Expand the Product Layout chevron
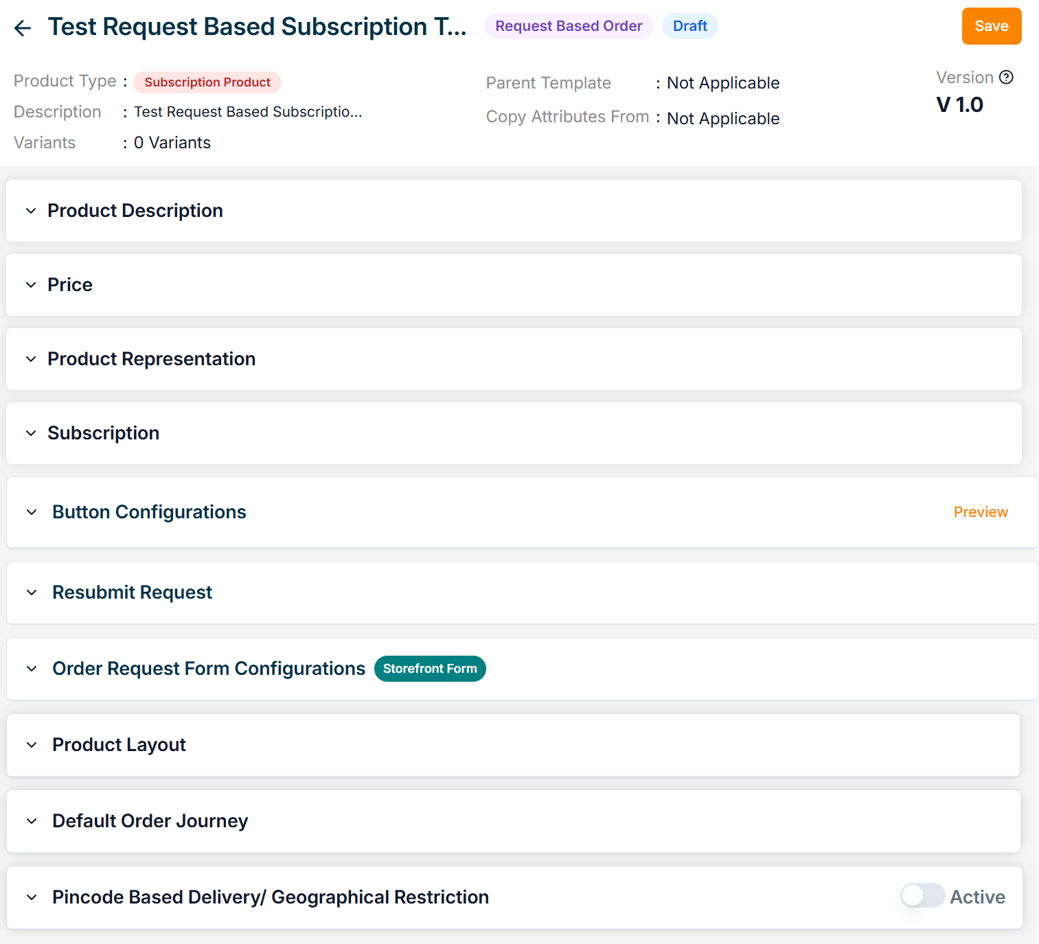The height and width of the screenshot is (944, 1039). tap(32, 745)
